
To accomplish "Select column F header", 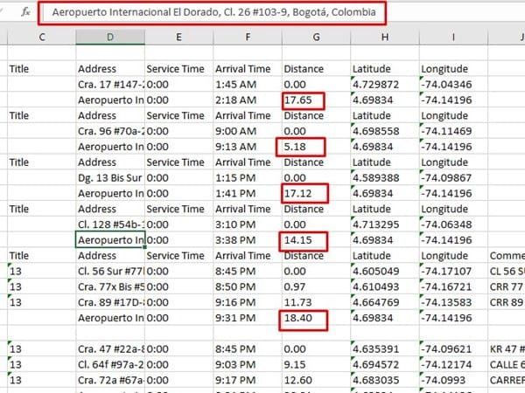I will 248,37.
